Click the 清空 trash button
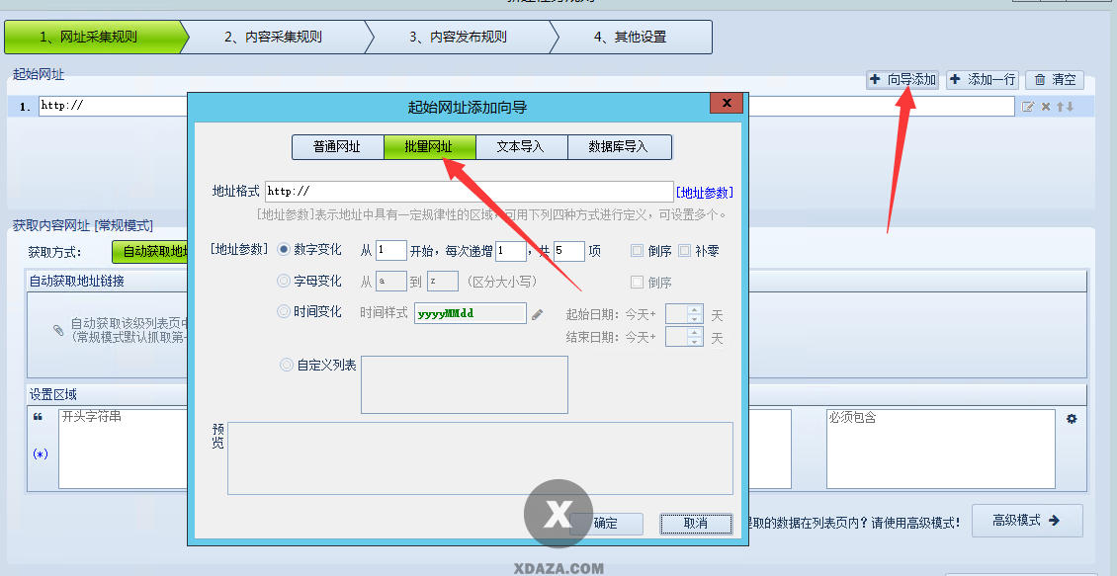The height and width of the screenshot is (576, 1117). 1055,80
